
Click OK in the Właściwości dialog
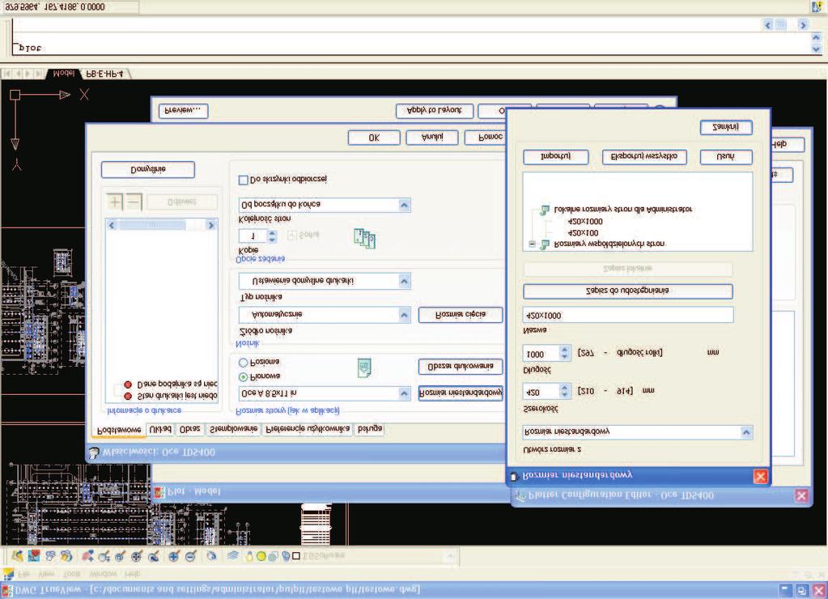(374, 138)
